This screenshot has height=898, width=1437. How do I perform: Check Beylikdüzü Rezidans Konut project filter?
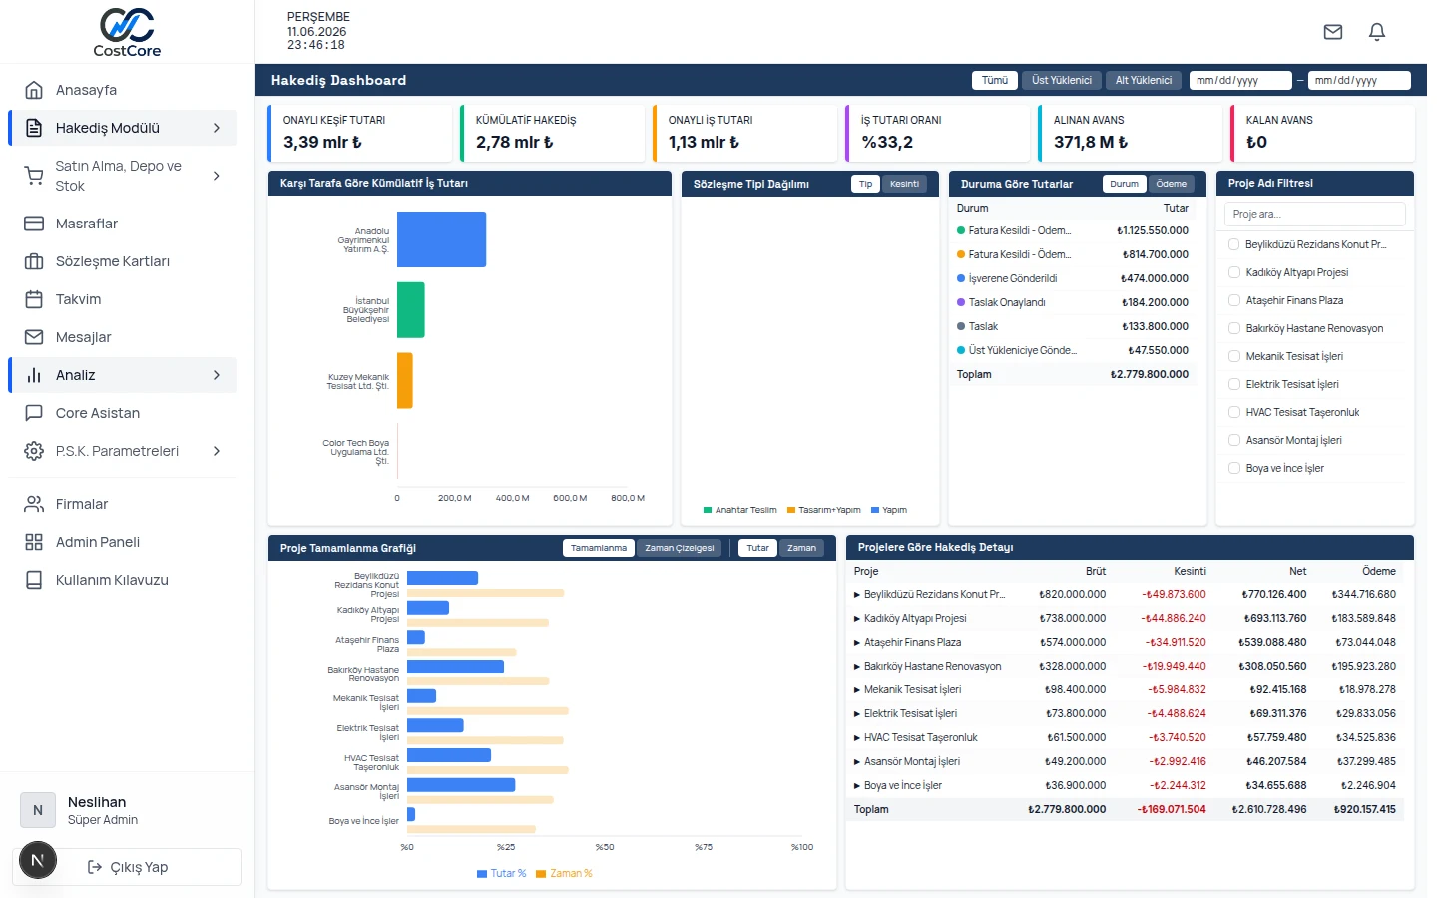coord(1233,244)
